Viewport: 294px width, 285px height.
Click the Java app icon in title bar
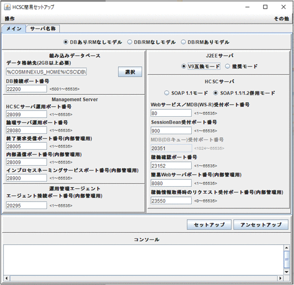[x=7, y=7]
